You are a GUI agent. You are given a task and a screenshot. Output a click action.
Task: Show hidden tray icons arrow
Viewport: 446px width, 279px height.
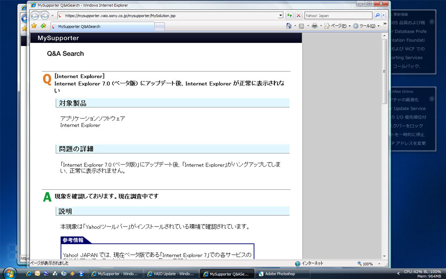click(398, 274)
